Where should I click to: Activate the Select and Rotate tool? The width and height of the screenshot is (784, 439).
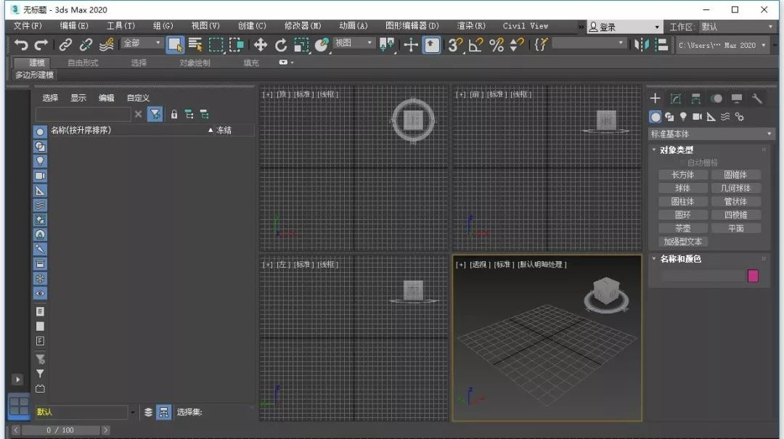(281, 45)
